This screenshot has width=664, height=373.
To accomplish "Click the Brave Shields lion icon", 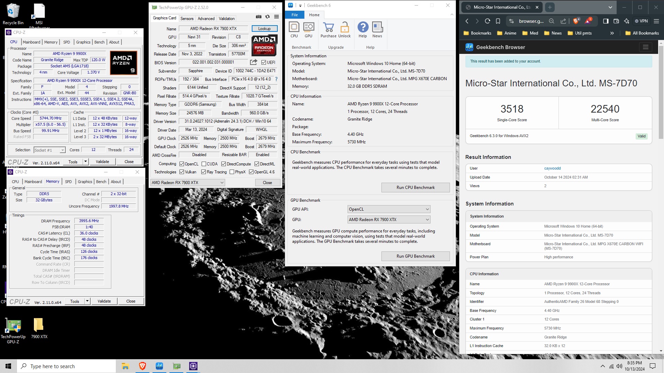I will pos(576,21).
